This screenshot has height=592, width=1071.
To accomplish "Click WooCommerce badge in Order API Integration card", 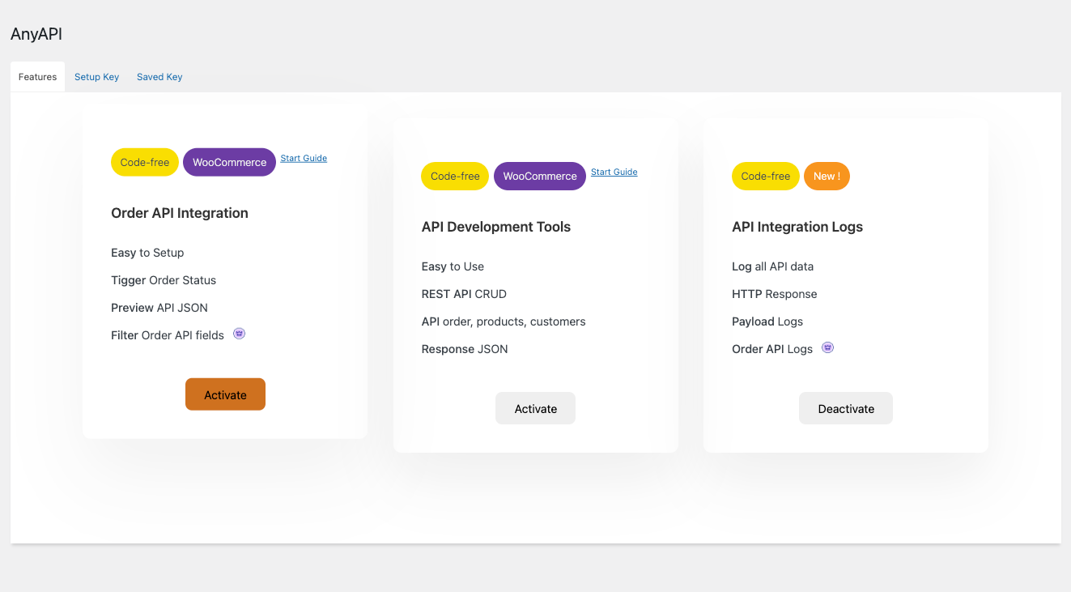I will [x=229, y=162].
